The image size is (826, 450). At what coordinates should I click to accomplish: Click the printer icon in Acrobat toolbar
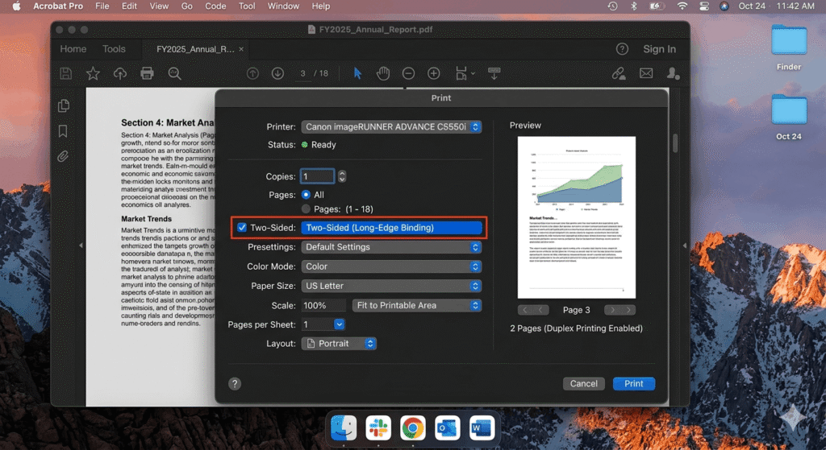tap(147, 73)
